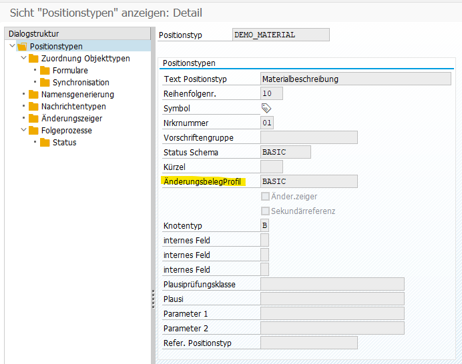Toggle the Änder.zeiger checkbox
Screen dimensions: 462x364
[x=265, y=197]
